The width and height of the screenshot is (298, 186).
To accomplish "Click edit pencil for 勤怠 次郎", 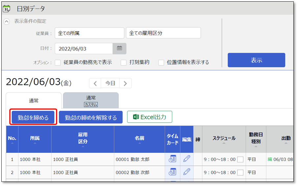I will pyautogui.click(x=187, y=172).
